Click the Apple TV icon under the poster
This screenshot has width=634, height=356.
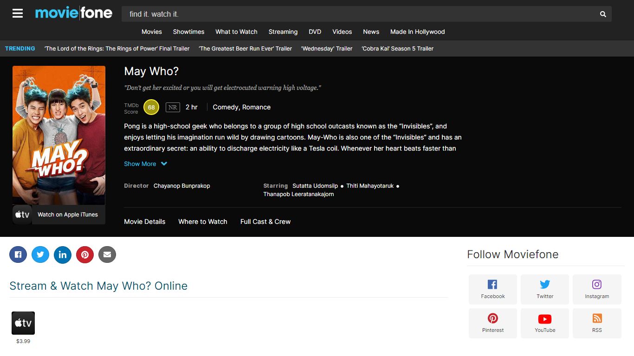(x=22, y=215)
